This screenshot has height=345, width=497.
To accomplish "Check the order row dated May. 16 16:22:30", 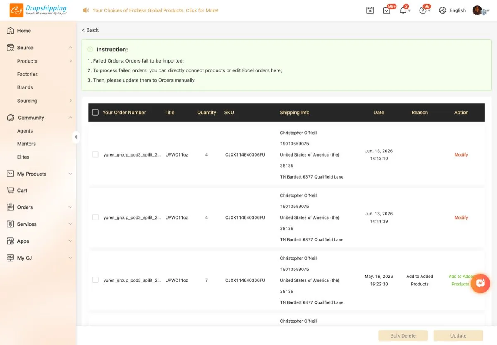I will pyautogui.click(x=95, y=280).
